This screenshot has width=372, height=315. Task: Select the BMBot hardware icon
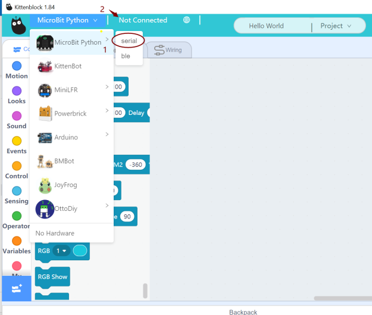click(45, 161)
